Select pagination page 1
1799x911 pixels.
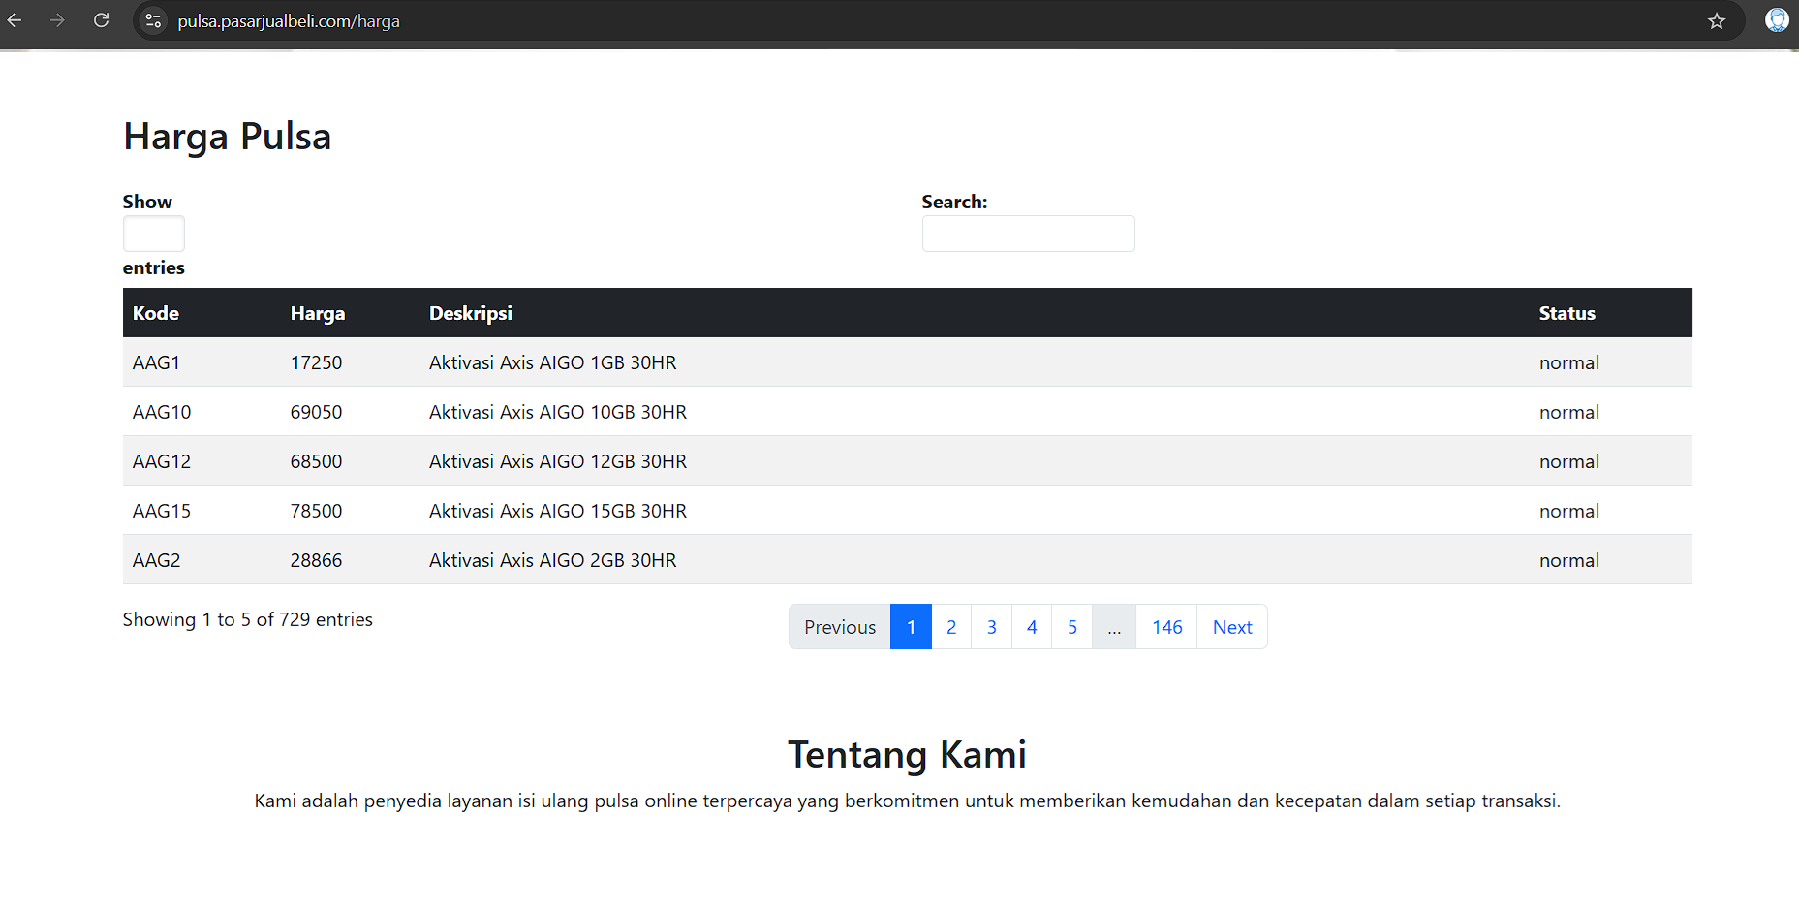pos(911,627)
